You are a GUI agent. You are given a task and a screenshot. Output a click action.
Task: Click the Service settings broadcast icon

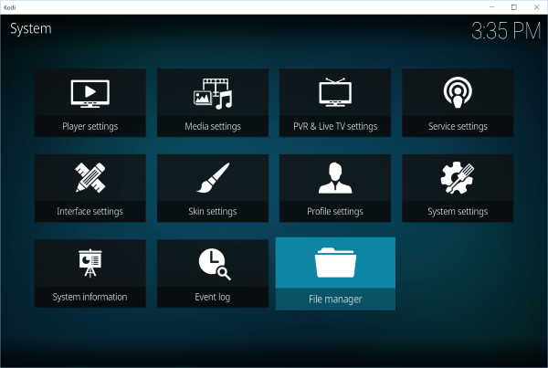(458, 92)
